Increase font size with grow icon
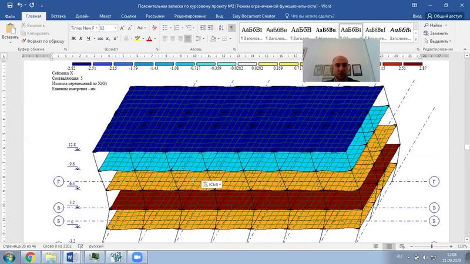The height and width of the screenshot is (264, 470). tap(123, 28)
